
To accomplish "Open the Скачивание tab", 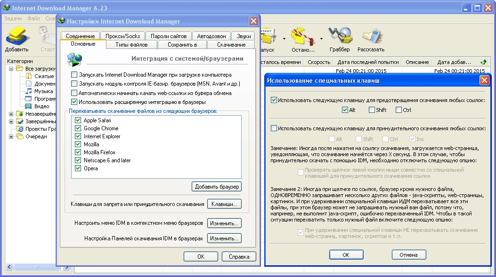I will point(231,45).
